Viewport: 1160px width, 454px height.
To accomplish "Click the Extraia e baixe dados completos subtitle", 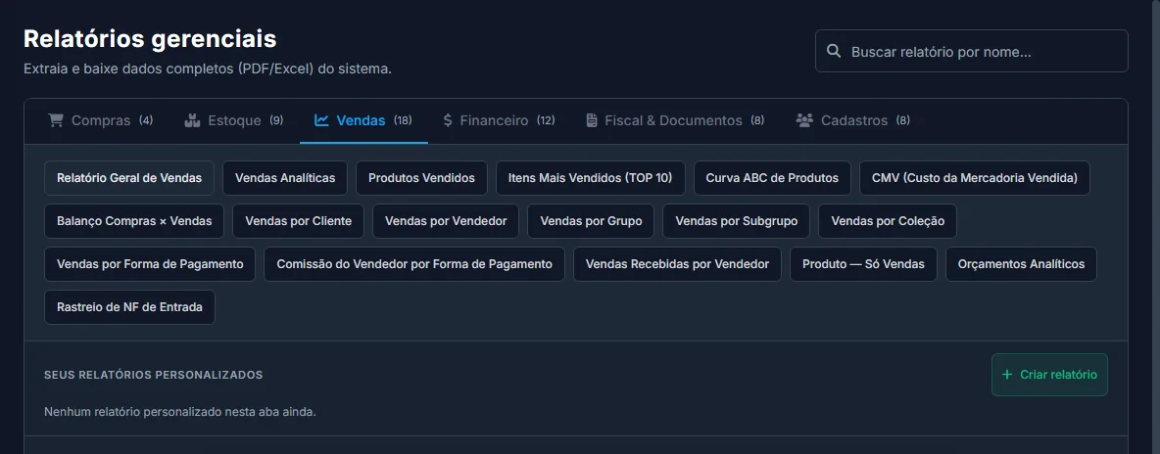I will pyautogui.click(x=207, y=68).
